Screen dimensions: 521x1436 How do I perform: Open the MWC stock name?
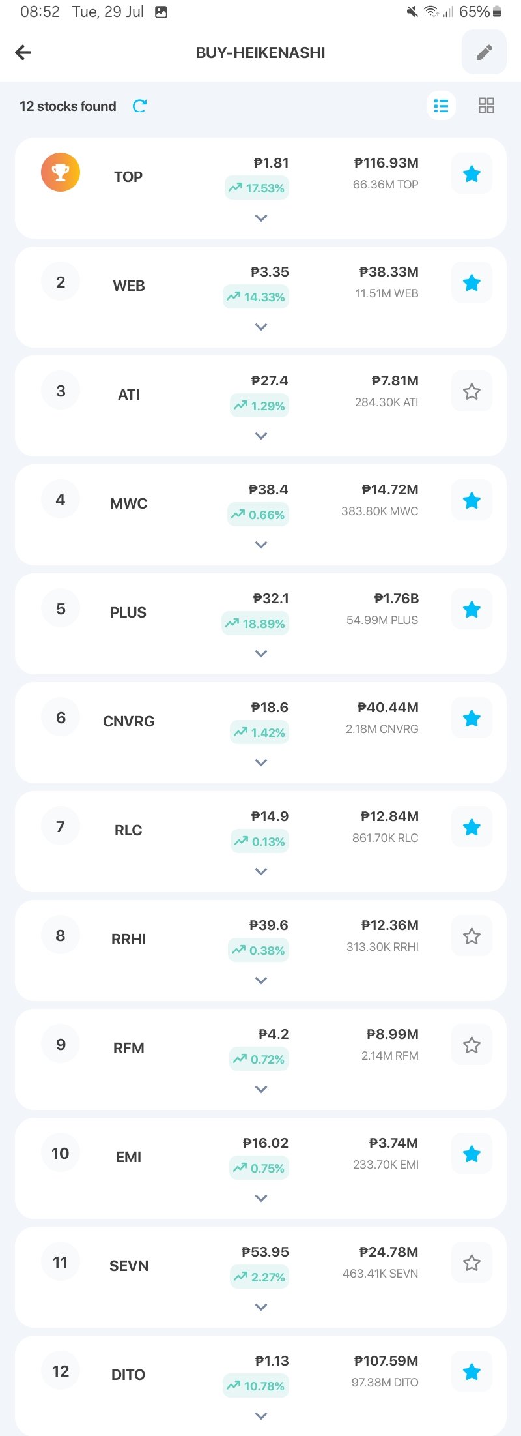click(128, 503)
